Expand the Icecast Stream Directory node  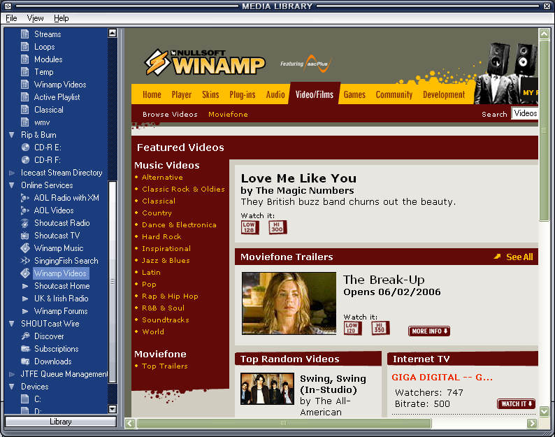[12, 173]
